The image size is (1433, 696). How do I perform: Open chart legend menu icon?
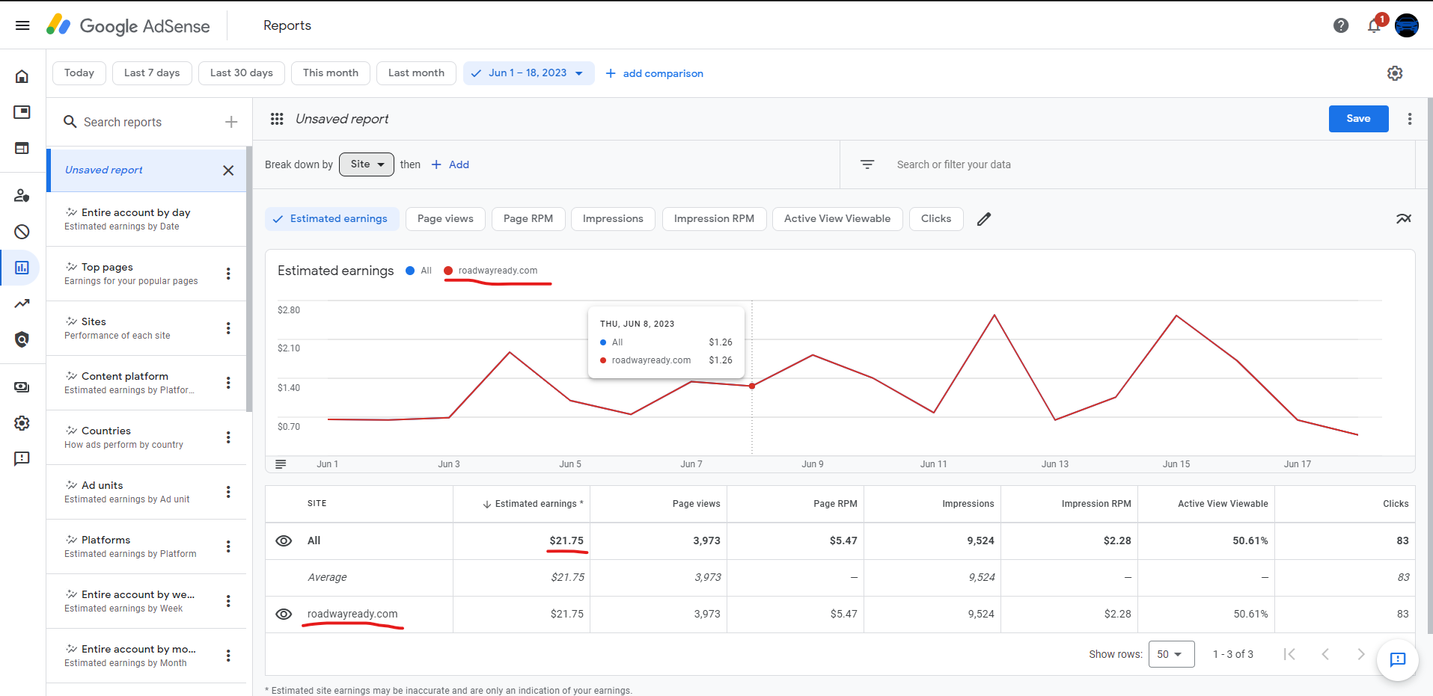click(281, 464)
